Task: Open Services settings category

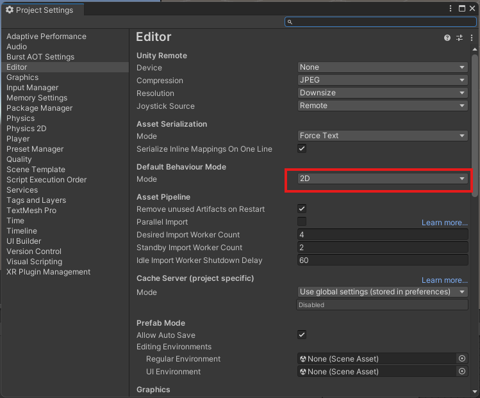Action: click(x=22, y=190)
